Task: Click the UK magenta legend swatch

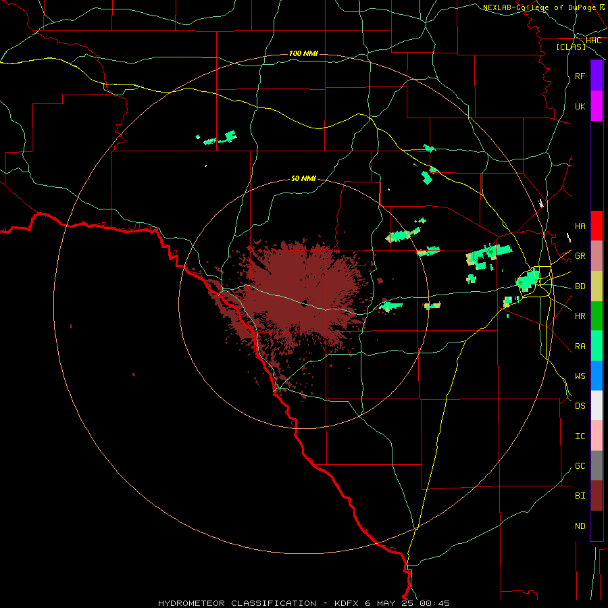Action: (597, 106)
